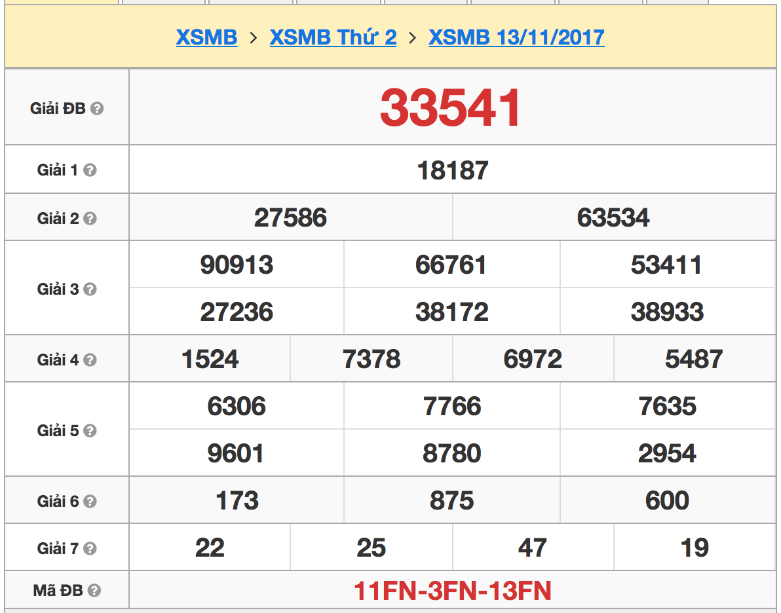
Task: Click Giải 4 number 6972
Action: coord(533,359)
